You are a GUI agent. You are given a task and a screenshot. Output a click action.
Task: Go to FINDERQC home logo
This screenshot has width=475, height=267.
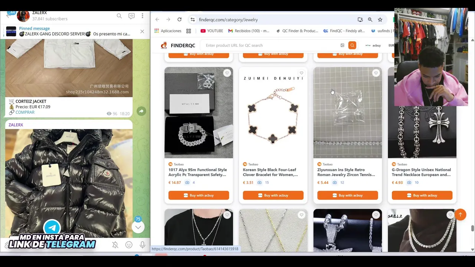click(178, 45)
